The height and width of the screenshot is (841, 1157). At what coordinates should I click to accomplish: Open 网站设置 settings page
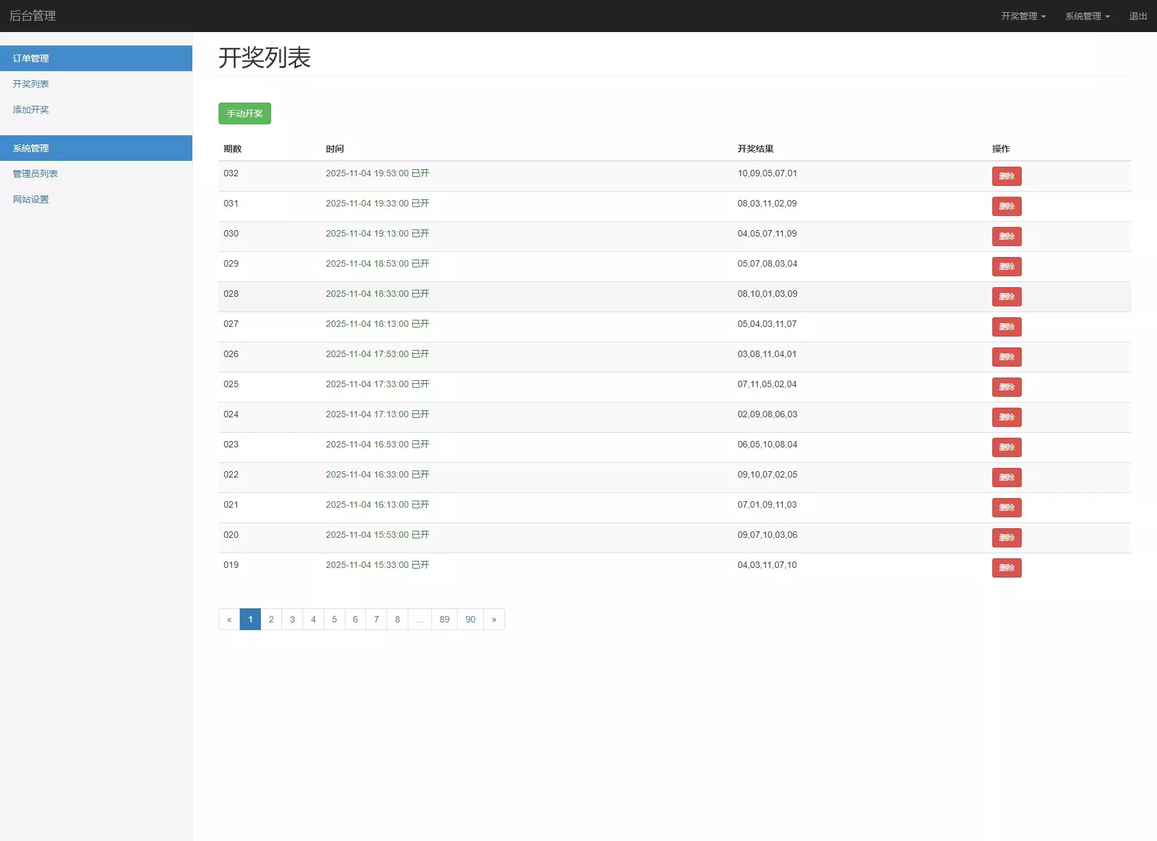click(30, 199)
